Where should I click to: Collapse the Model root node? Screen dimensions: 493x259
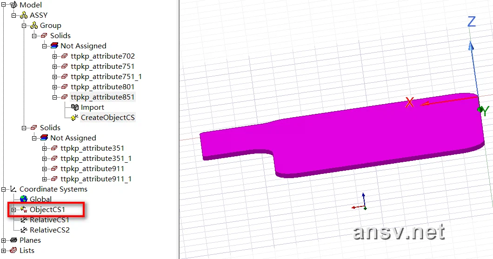click(3, 5)
